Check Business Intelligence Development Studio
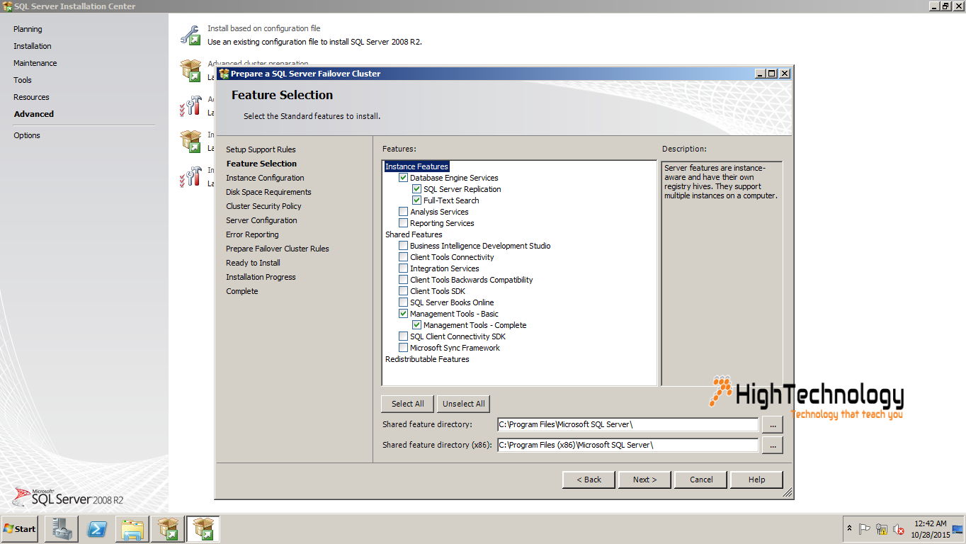The image size is (966, 544). click(404, 246)
